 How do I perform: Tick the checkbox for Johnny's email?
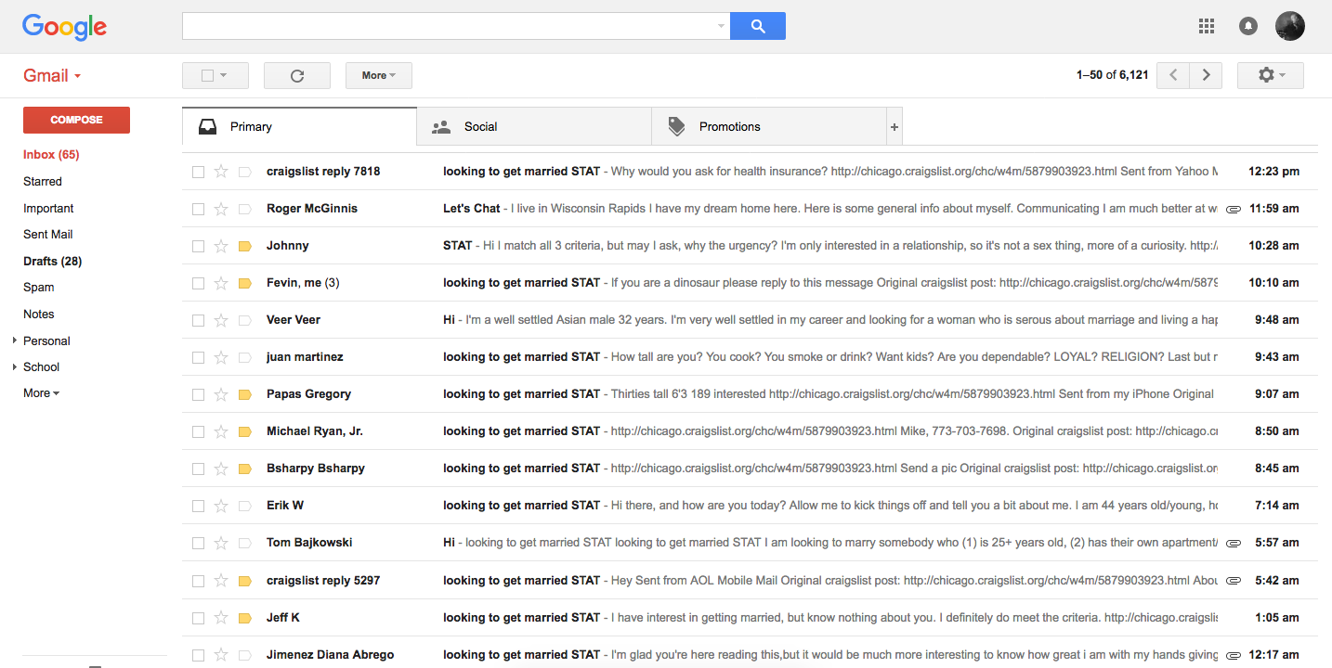coord(198,246)
